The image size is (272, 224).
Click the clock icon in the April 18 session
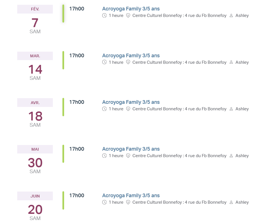coord(105,109)
